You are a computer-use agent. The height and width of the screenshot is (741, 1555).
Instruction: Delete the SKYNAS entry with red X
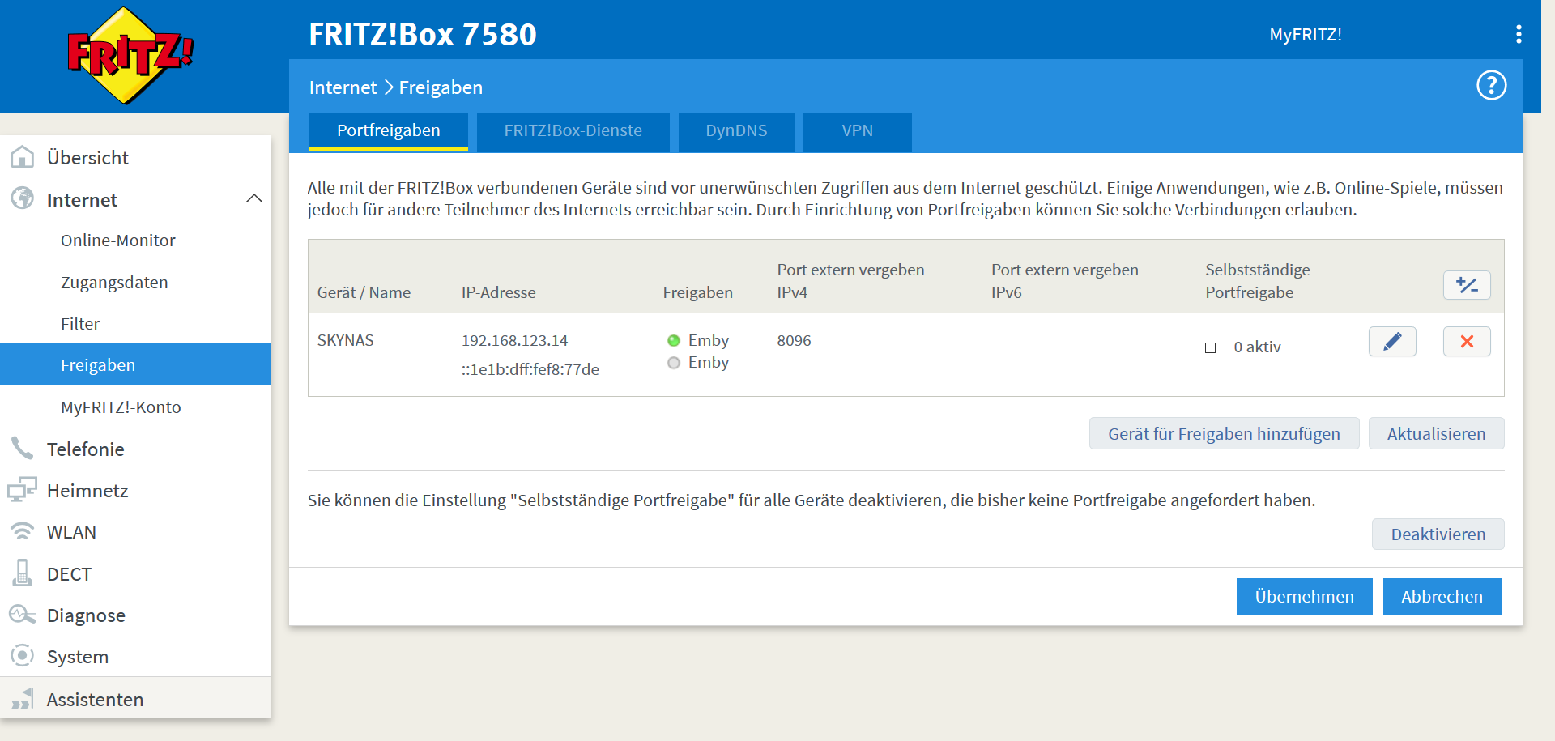1467,342
